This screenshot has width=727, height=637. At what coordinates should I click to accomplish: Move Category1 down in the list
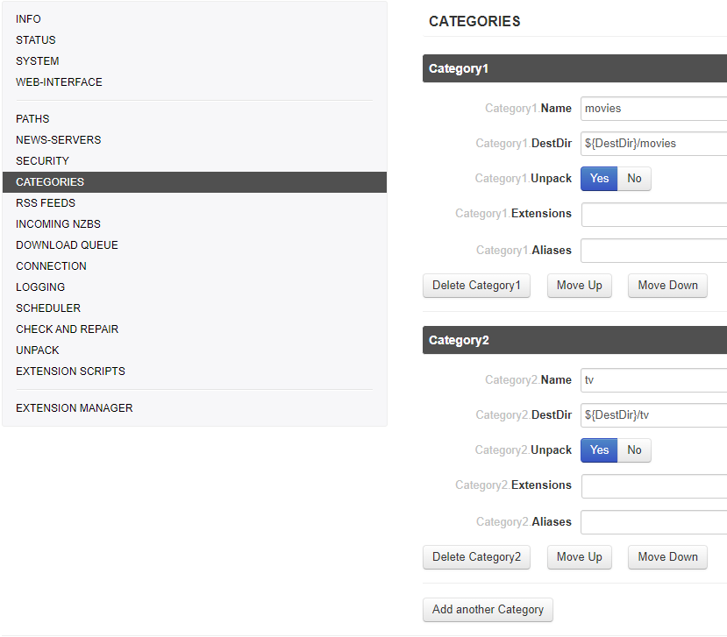(667, 286)
